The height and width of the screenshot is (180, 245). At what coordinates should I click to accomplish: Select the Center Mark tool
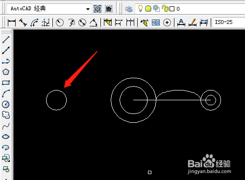[x=167, y=22]
